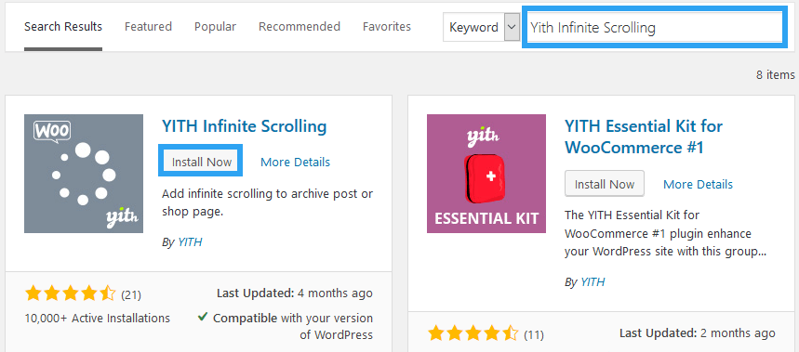Click the '10,000+ Active Installations' text
The width and height of the screenshot is (799, 352).
click(98, 319)
